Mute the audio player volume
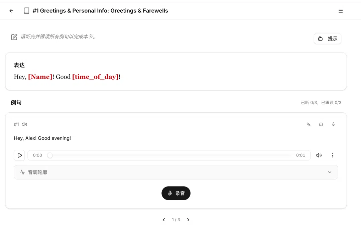361x228 pixels. point(319,155)
